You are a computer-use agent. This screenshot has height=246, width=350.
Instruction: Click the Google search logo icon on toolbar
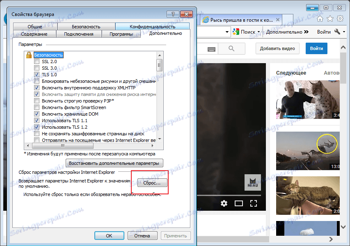236,32
